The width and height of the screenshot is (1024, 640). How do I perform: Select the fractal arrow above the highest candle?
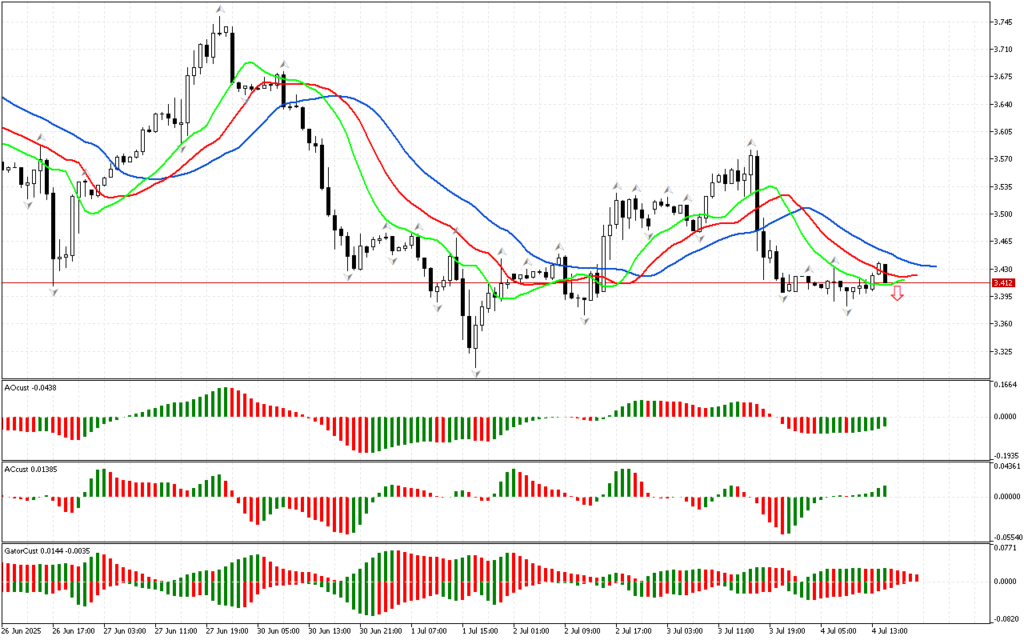219,9
